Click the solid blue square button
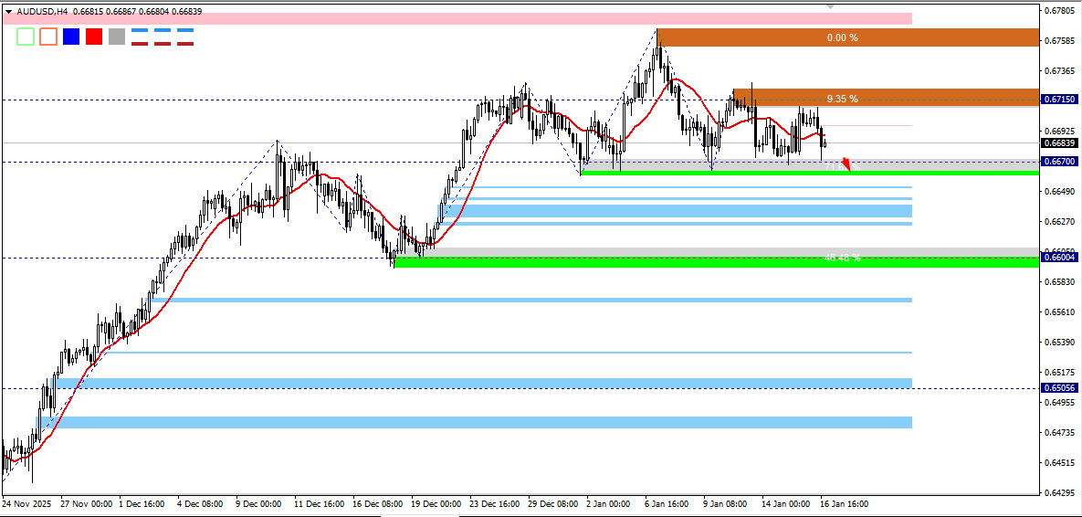 click(71, 37)
